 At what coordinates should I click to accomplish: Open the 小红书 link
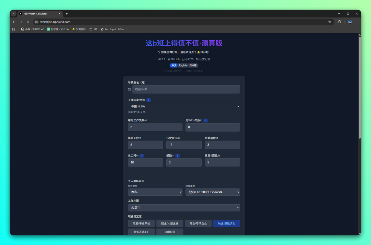pyautogui.click(x=188, y=59)
